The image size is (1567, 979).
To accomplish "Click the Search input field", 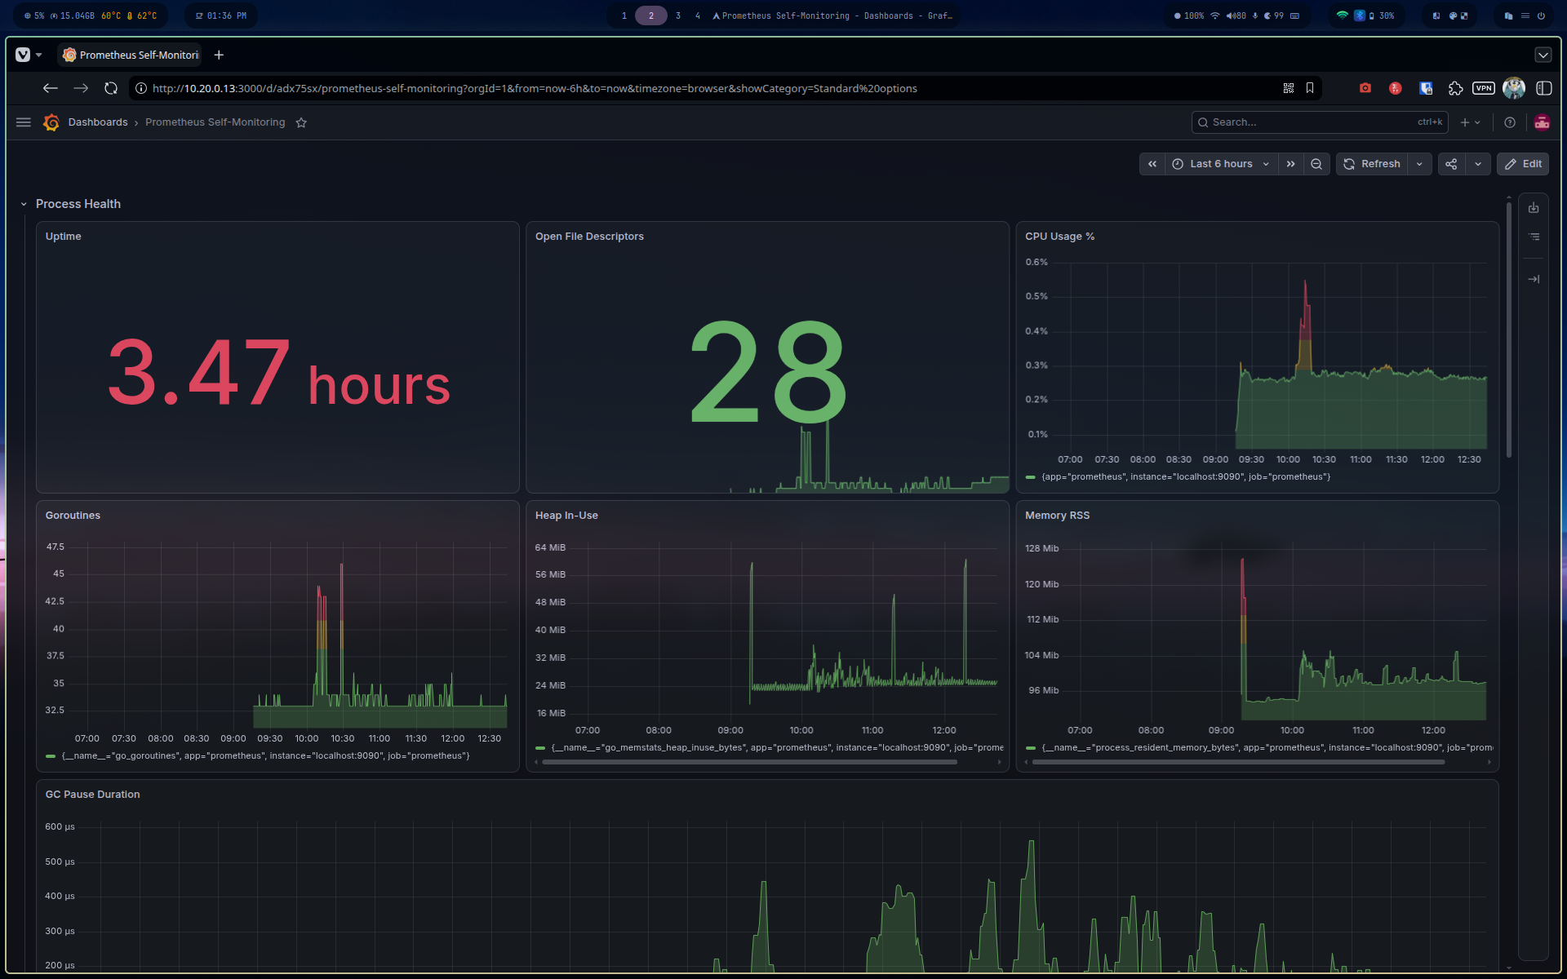I will 1320,122.
